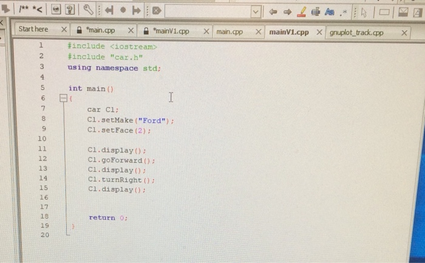Viewport: 425px width, 263px height.
Task: Click the partly cut-off down-arrow icon in the toolbar
Action: (x=5, y=9)
